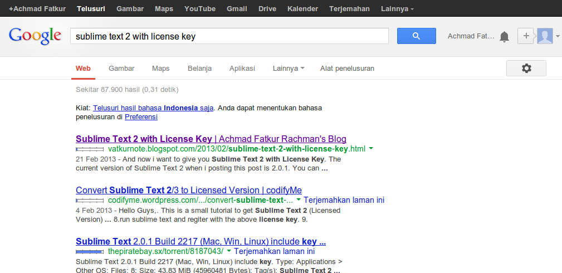Open Sublime Text 2 with License Key result
This screenshot has height=273, width=562.
point(211,139)
